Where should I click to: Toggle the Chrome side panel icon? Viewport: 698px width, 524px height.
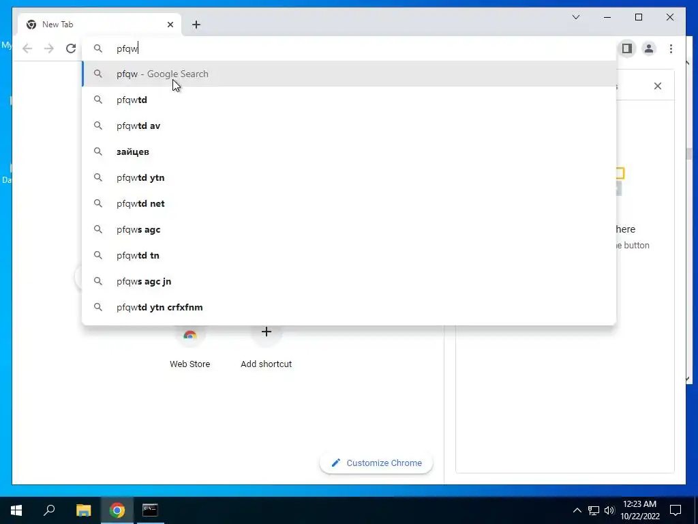click(627, 48)
